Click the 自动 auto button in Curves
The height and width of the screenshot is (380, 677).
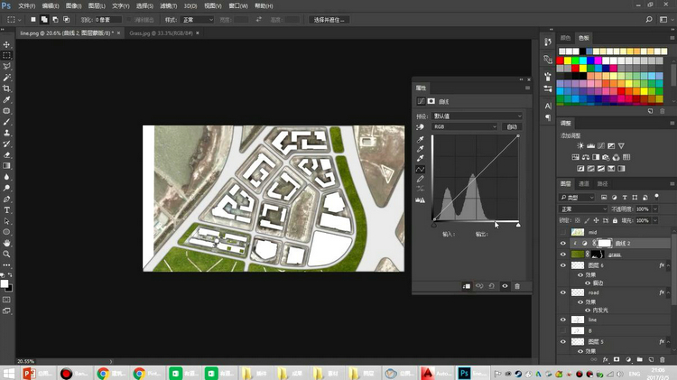[512, 127]
